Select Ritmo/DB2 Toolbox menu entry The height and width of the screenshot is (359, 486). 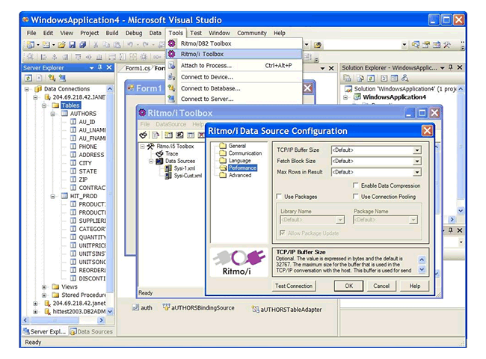point(234,43)
